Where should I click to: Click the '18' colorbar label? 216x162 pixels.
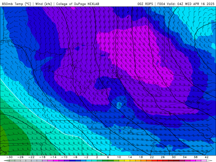point(141,157)
